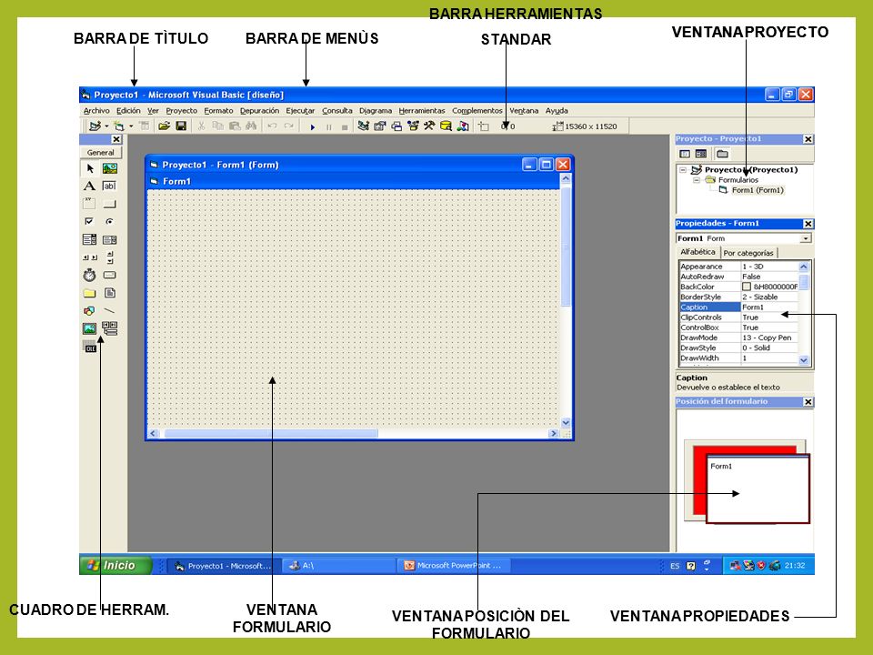The height and width of the screenshot is (655, 873).
Task: Select the CommandButton control tool
Action: [x=110, y=204]
